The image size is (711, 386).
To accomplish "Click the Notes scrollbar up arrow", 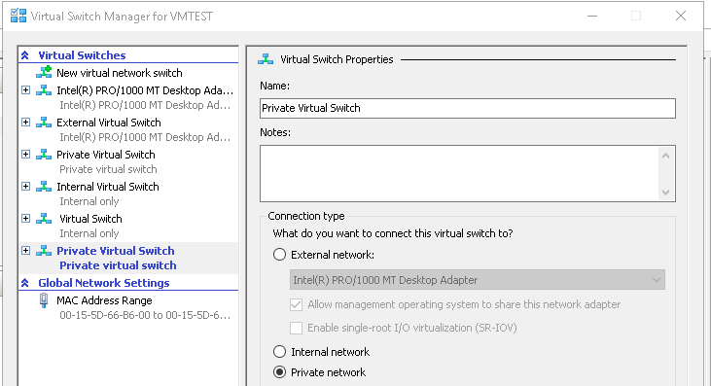I will [x=665, y=156].
